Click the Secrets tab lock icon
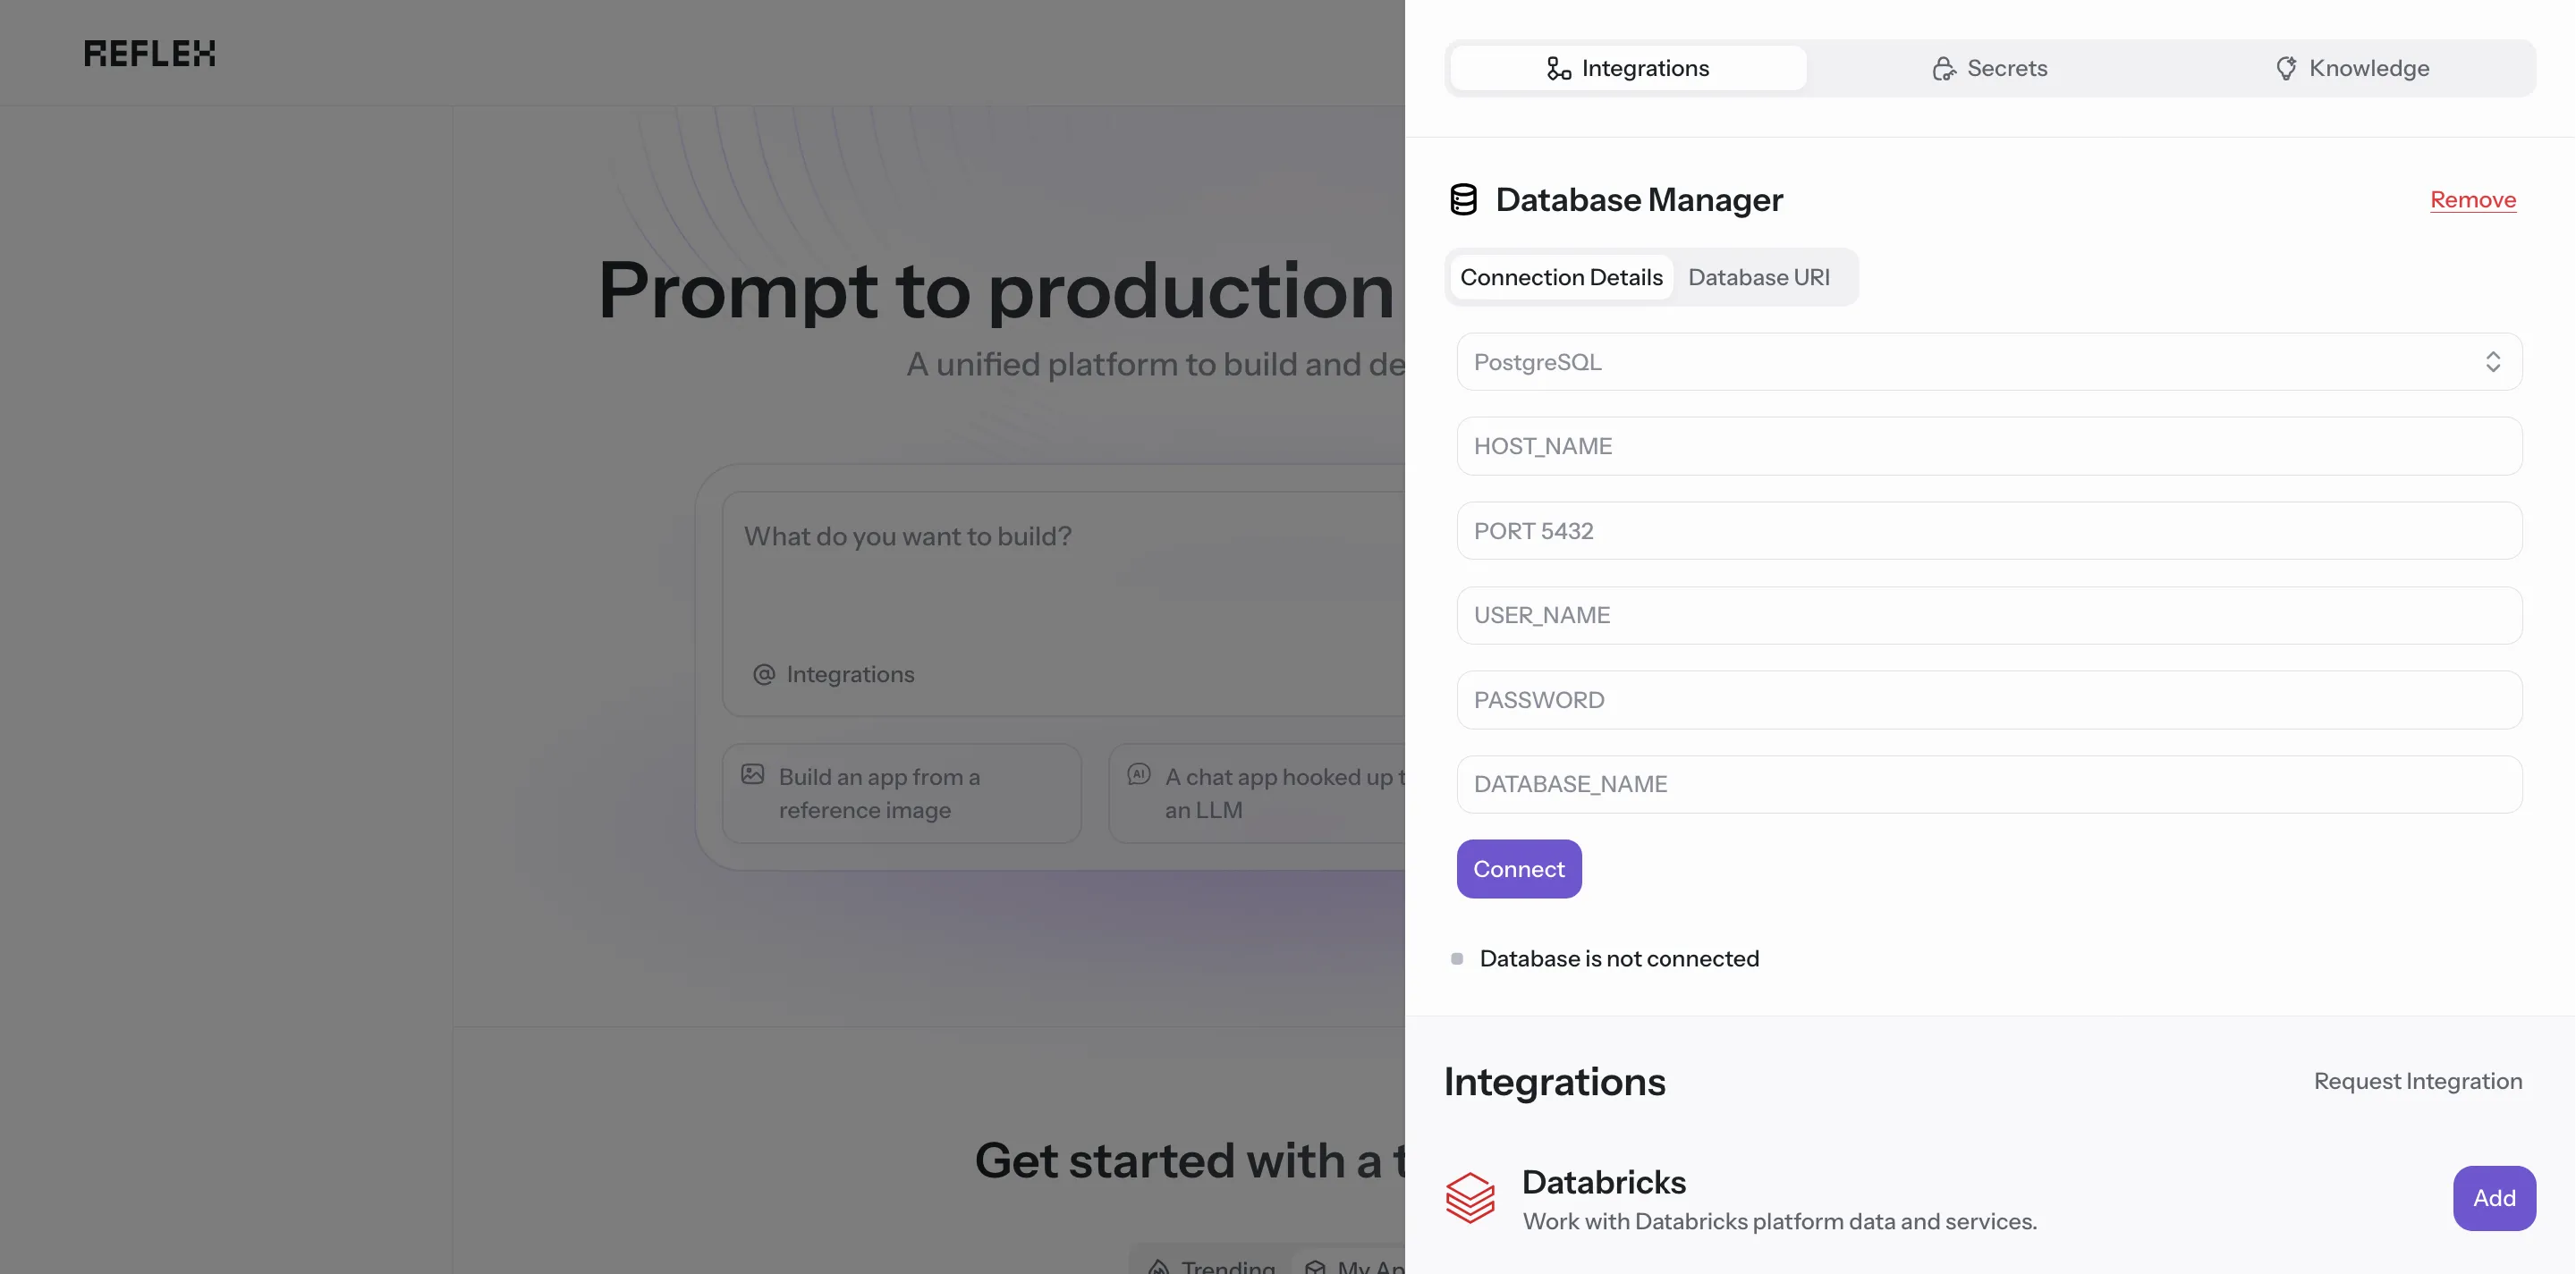Viewport: 2576px width, 1274px height. 1943,68
